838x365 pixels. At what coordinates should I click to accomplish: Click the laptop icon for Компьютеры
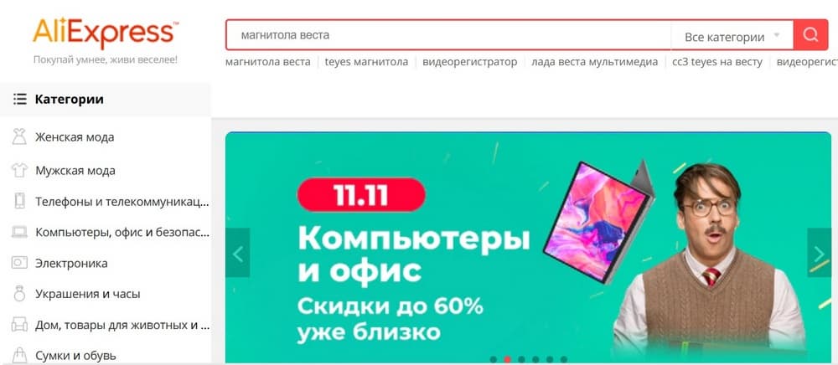click(x=19, y=232)
